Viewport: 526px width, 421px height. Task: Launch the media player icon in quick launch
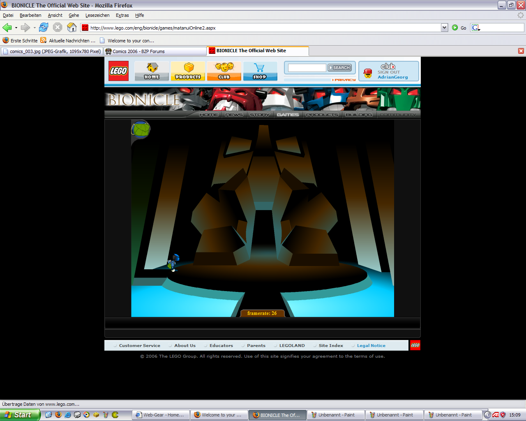(87, 415)
